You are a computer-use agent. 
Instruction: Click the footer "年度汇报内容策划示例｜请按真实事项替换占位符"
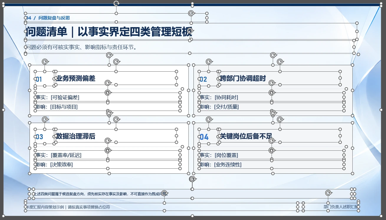pyautogui.click(x=68, y=207)
